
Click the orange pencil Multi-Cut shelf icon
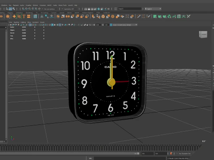(139, 16)
